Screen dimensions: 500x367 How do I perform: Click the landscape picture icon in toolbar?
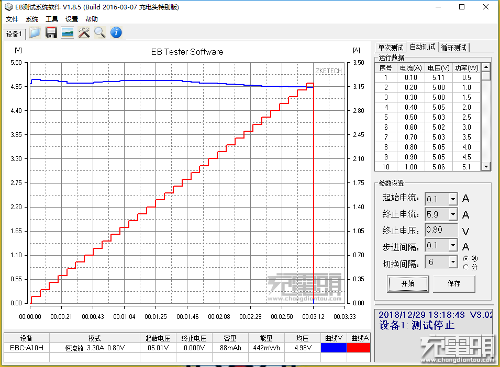click(x=68, y=33)
